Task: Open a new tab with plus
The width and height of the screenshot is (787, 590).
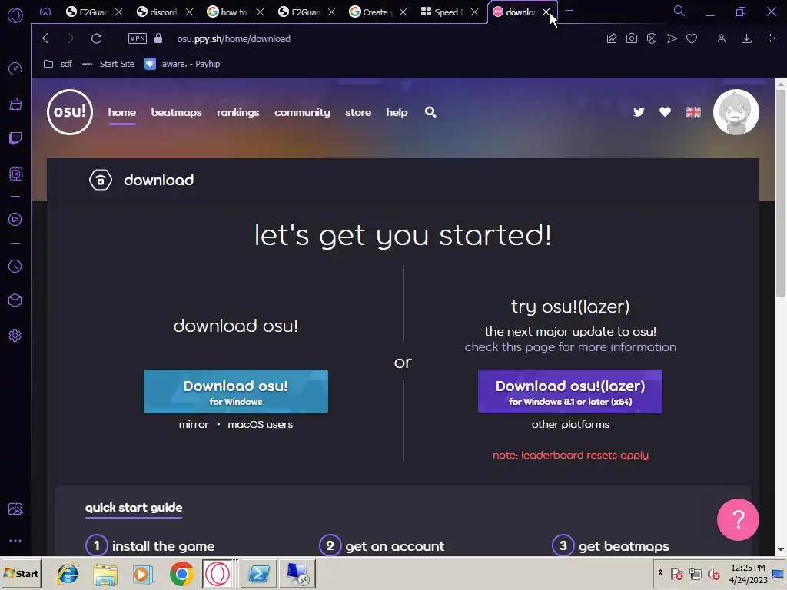Action: [x=569, y=11]
